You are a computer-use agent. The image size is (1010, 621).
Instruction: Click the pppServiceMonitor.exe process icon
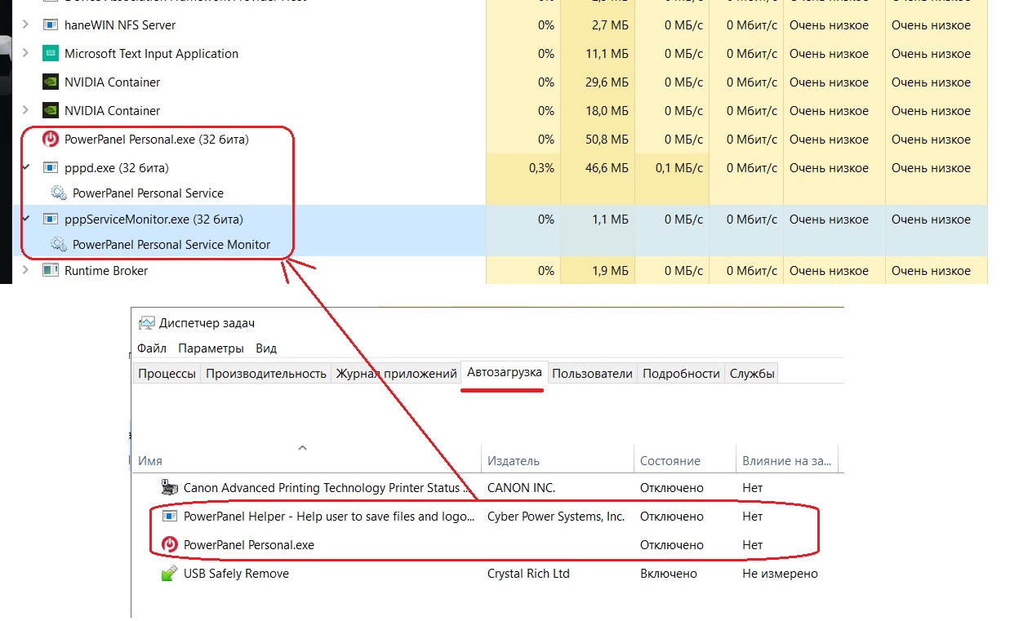(50, 220)
